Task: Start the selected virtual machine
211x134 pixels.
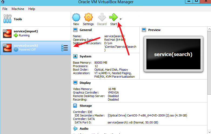Action: click(113, 19)
